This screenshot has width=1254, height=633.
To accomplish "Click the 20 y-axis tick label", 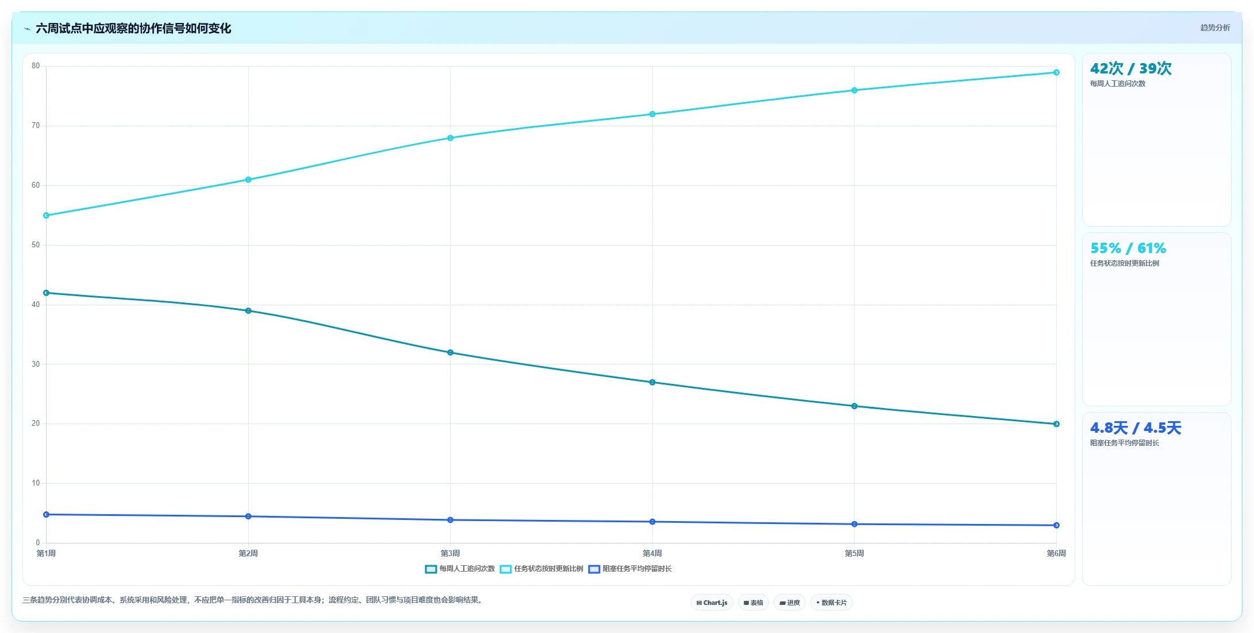I will click(36, 424).
